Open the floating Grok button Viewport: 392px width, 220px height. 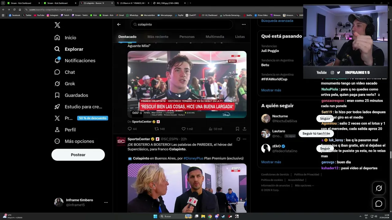pyautogui.click(x=379, y=188)
